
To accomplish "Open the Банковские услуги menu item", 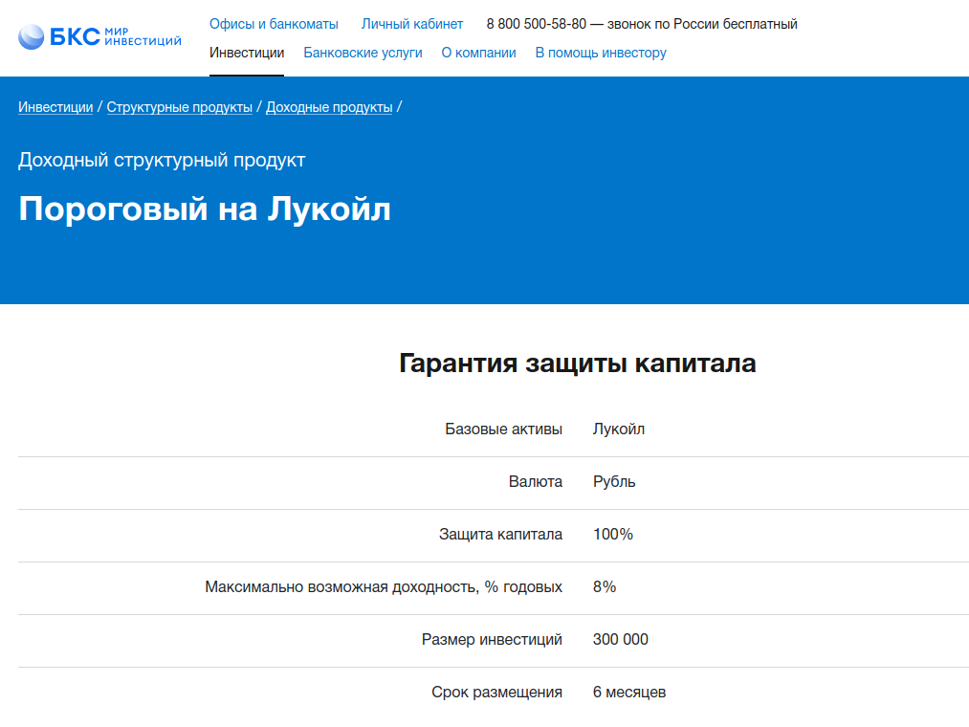I will pyautogui.click(x=363, y=53).
